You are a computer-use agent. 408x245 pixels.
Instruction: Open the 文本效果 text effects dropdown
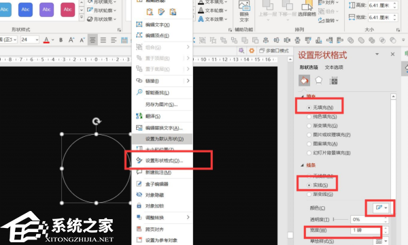coord(213,19)
